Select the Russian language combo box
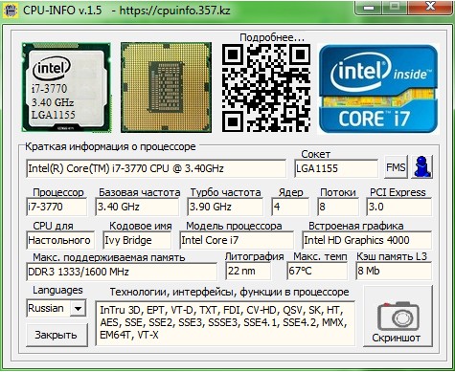Viewport: 455px width, 372px height. point(56,308)
